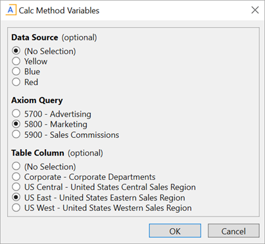Click the Axiom app icon in title bar
Viewport: 265px width, 244px height.
(x=11, y=11)
